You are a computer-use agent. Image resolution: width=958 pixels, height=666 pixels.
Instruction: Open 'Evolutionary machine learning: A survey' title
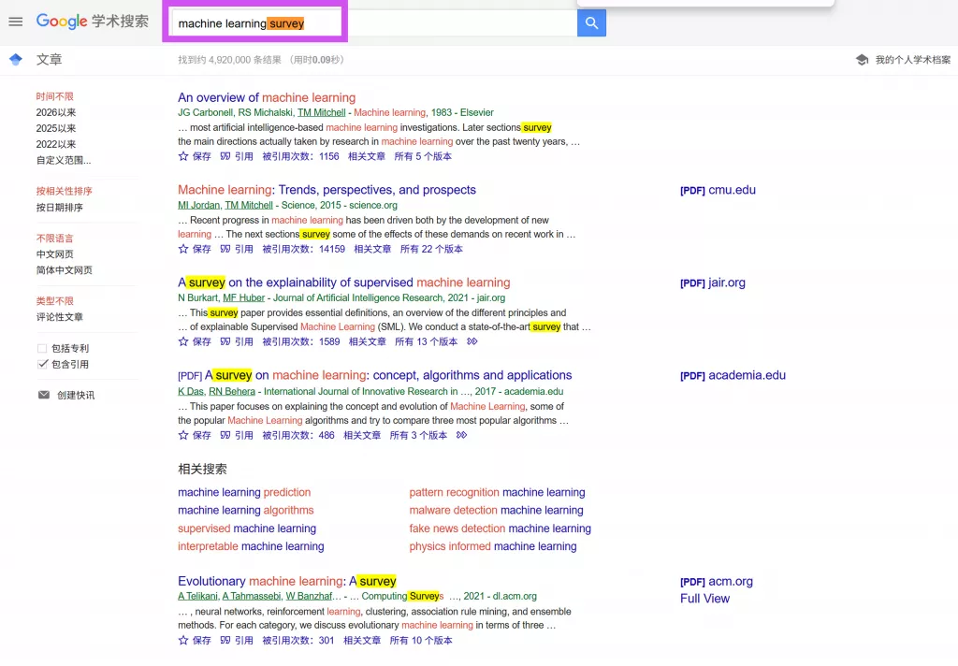286,581
